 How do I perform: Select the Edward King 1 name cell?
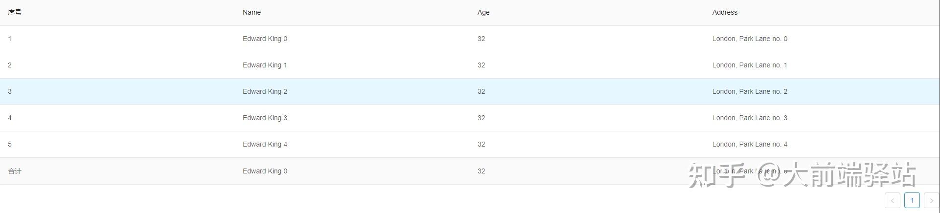(x=265, y=65)
